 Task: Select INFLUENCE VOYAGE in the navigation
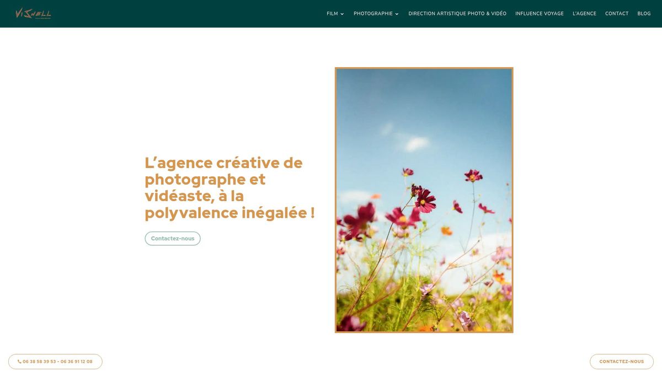point(540,12)
